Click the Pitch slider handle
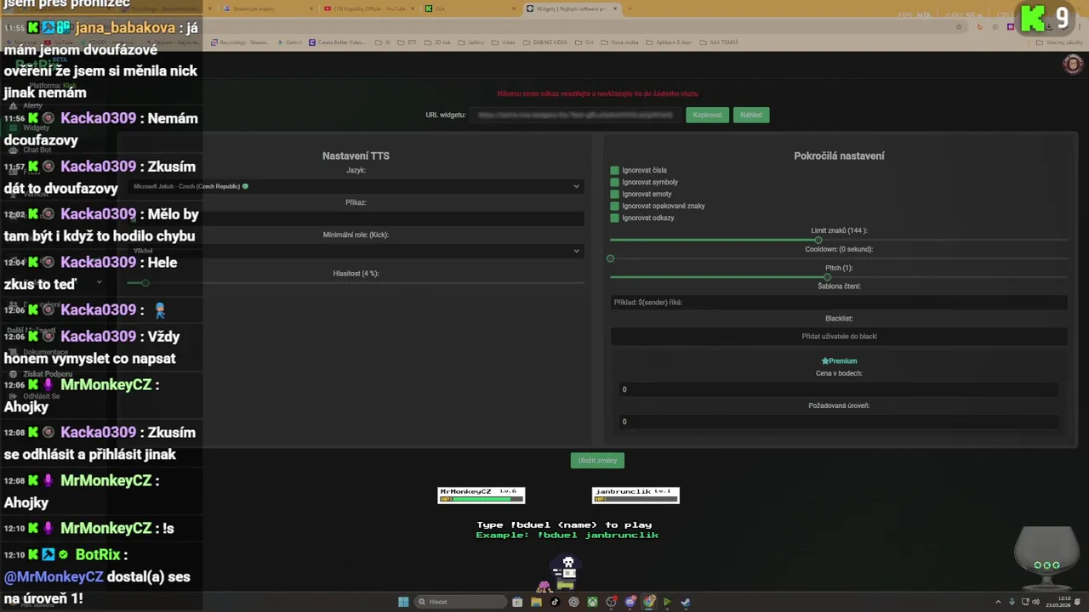The width and height of the screenshot is (1089, 612). (x=827, y=277)
